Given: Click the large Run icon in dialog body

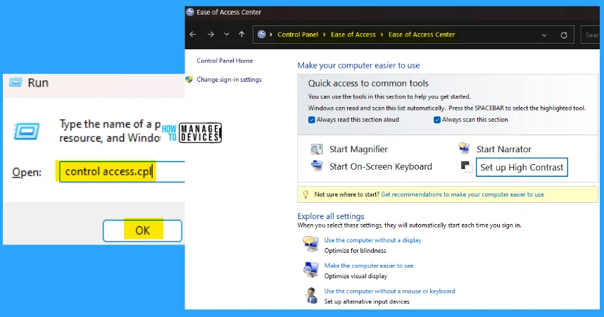Looking at the screenshot, I should point(26,132).
